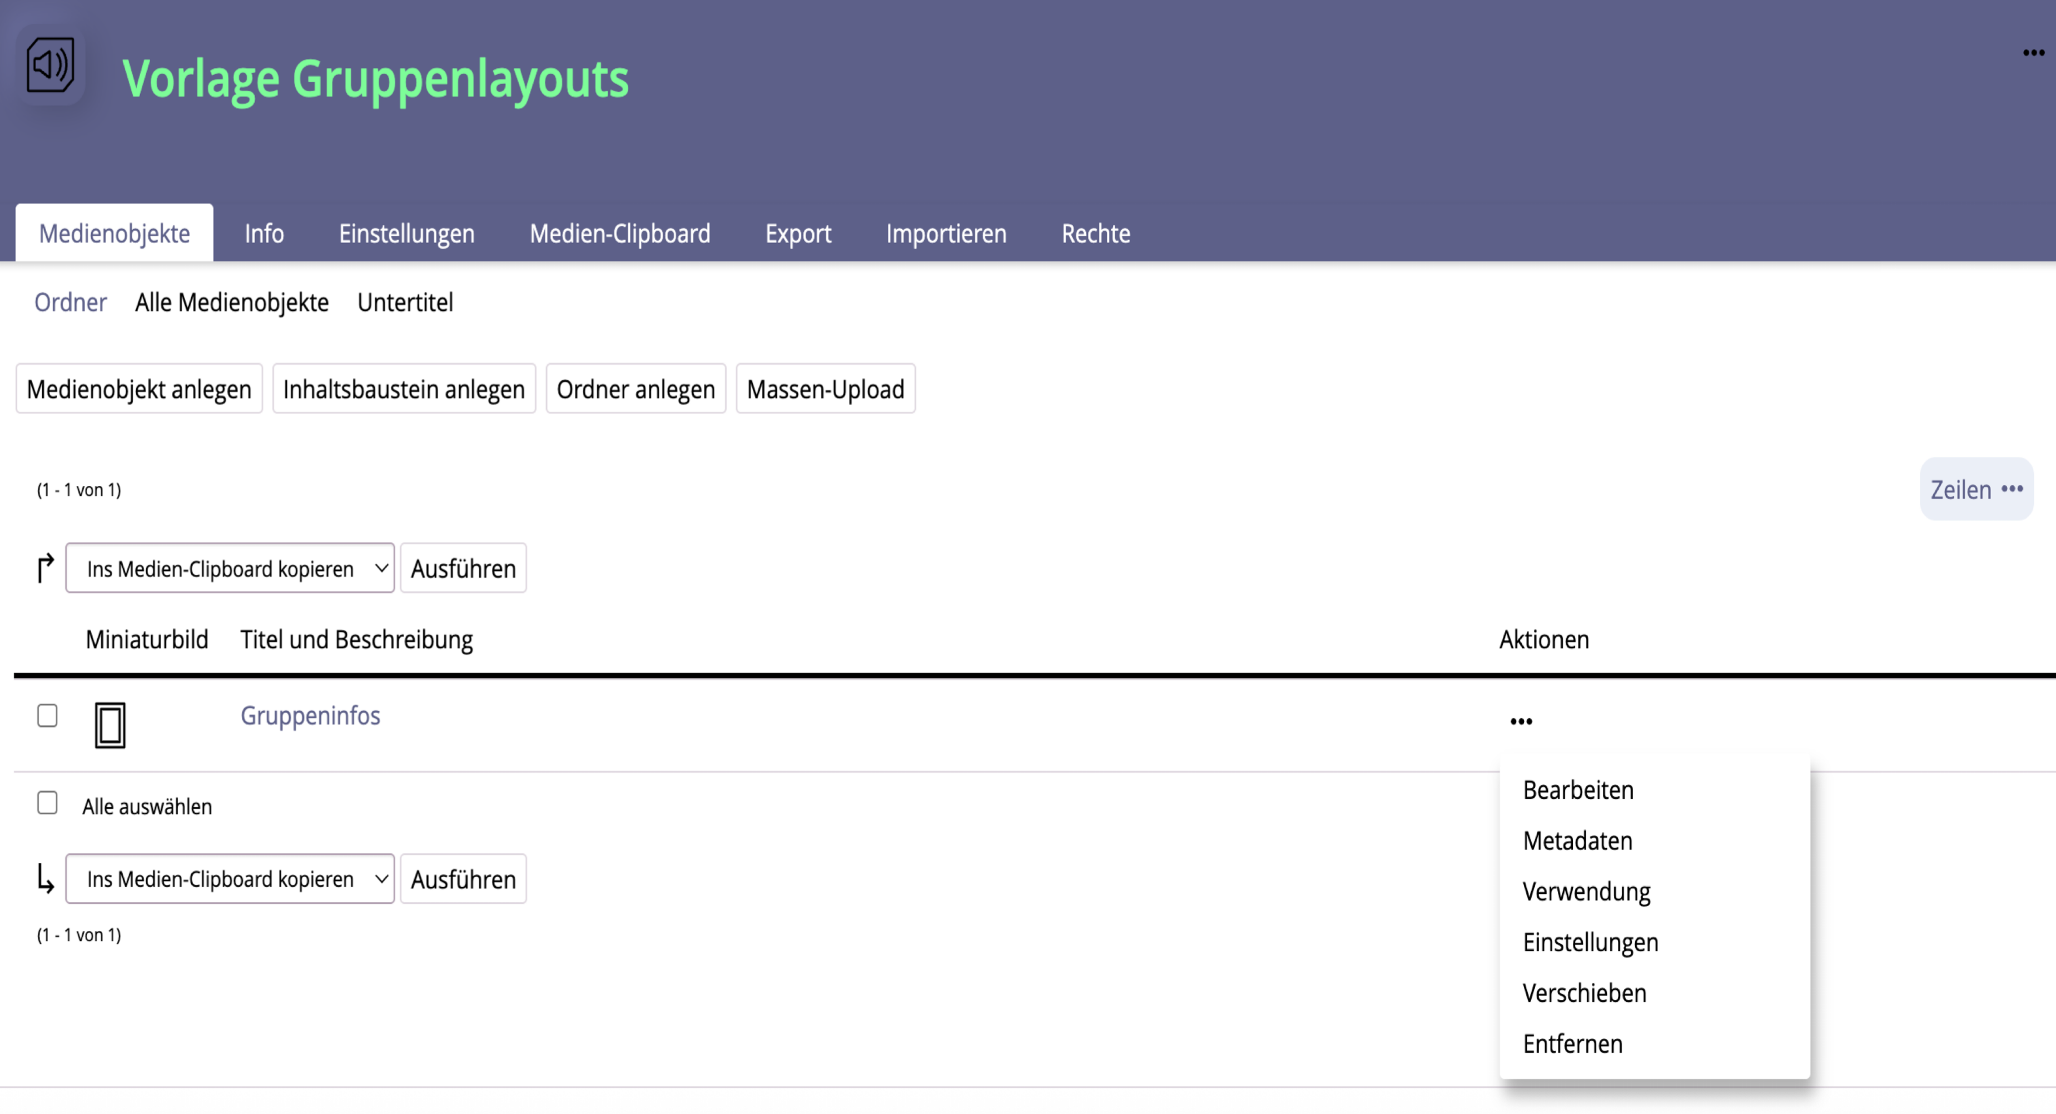Click the top Ausführen button
2056x1114 pixels.
463,568
